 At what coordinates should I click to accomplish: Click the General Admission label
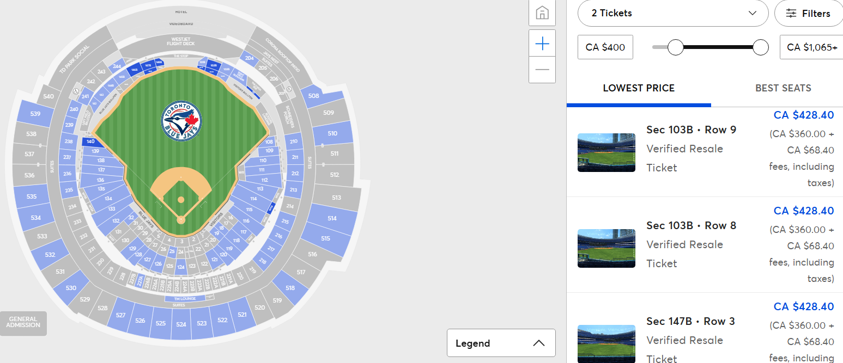pyautogui.click(x=23, y=323)
